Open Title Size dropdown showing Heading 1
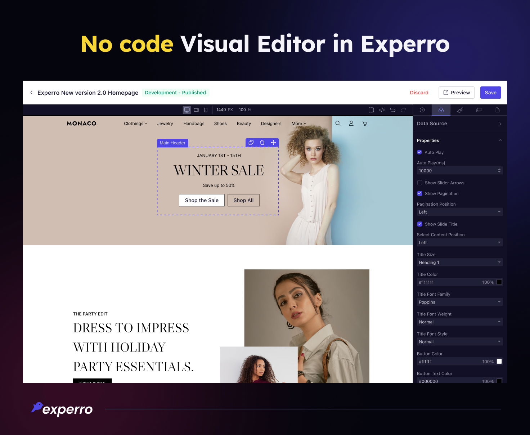The width and height of the screenshot is (530, 435). click(x=460, y=263)
